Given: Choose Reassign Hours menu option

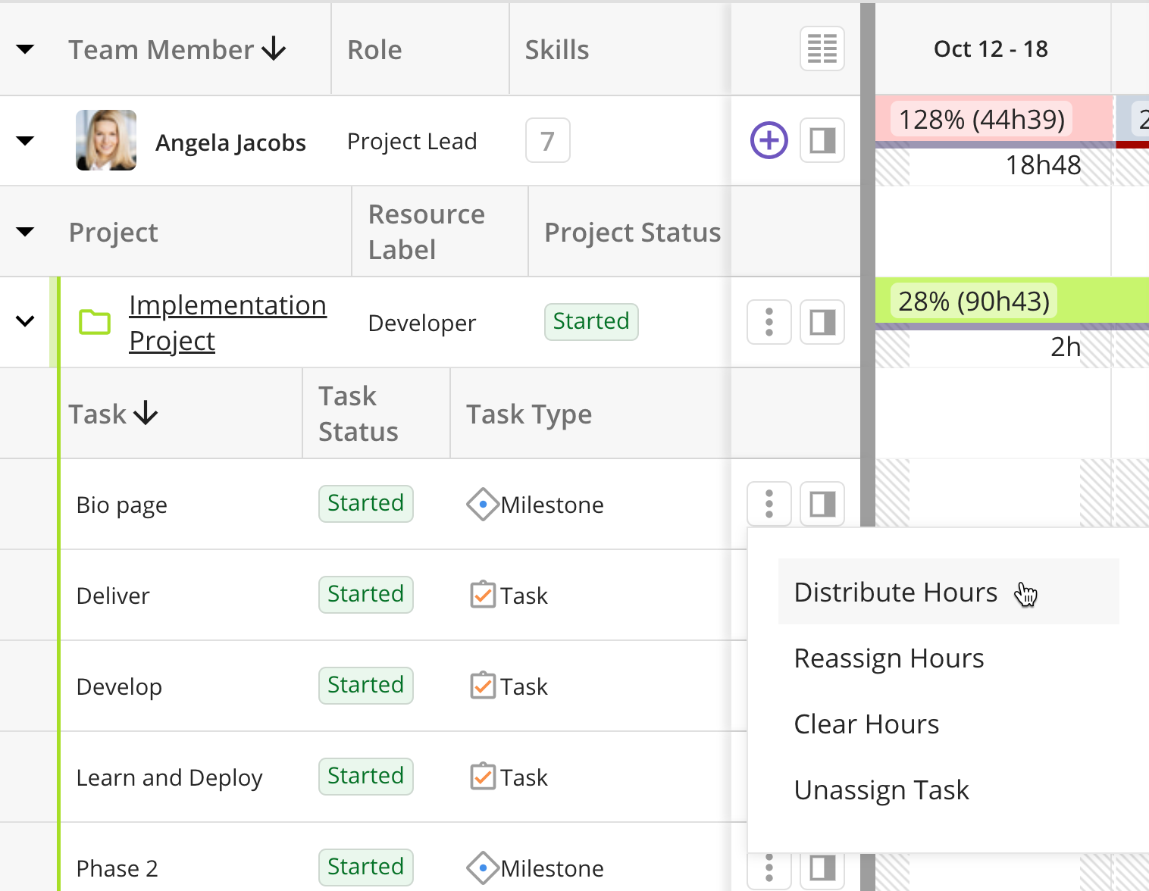Looking at the screenshot, I should coord(888,658).
